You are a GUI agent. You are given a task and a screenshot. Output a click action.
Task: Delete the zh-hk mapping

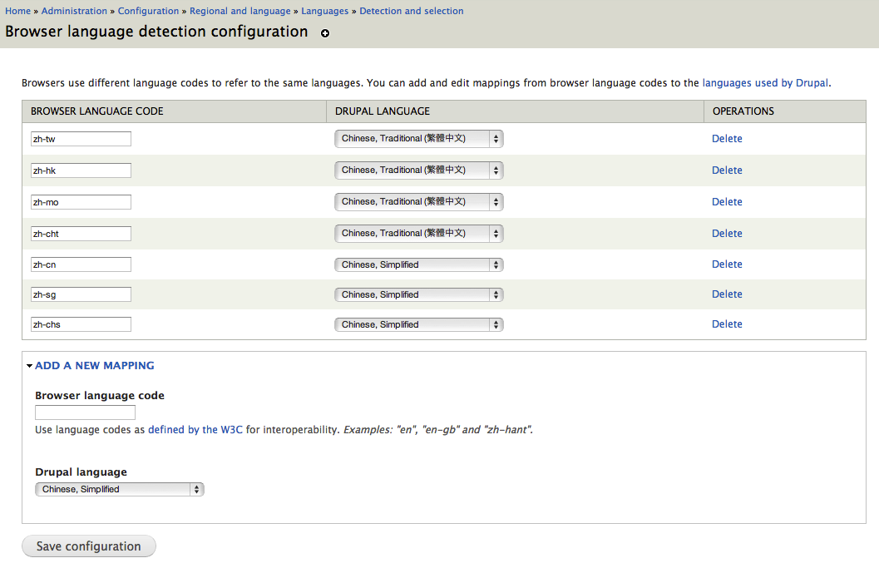(727, 170)
